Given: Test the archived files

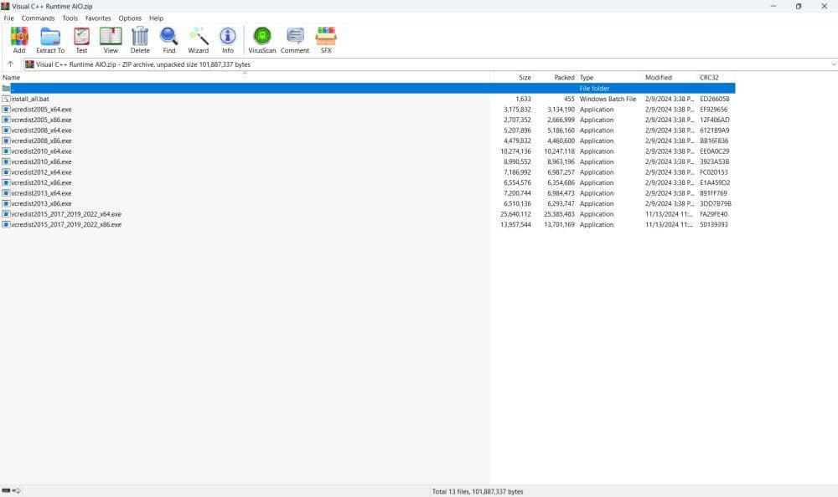Looking at the screenshot, I should (80, 38).
